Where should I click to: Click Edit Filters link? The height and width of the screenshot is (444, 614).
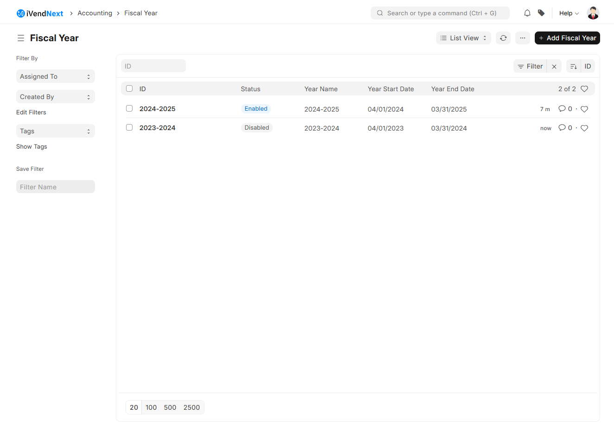point(31,113)
